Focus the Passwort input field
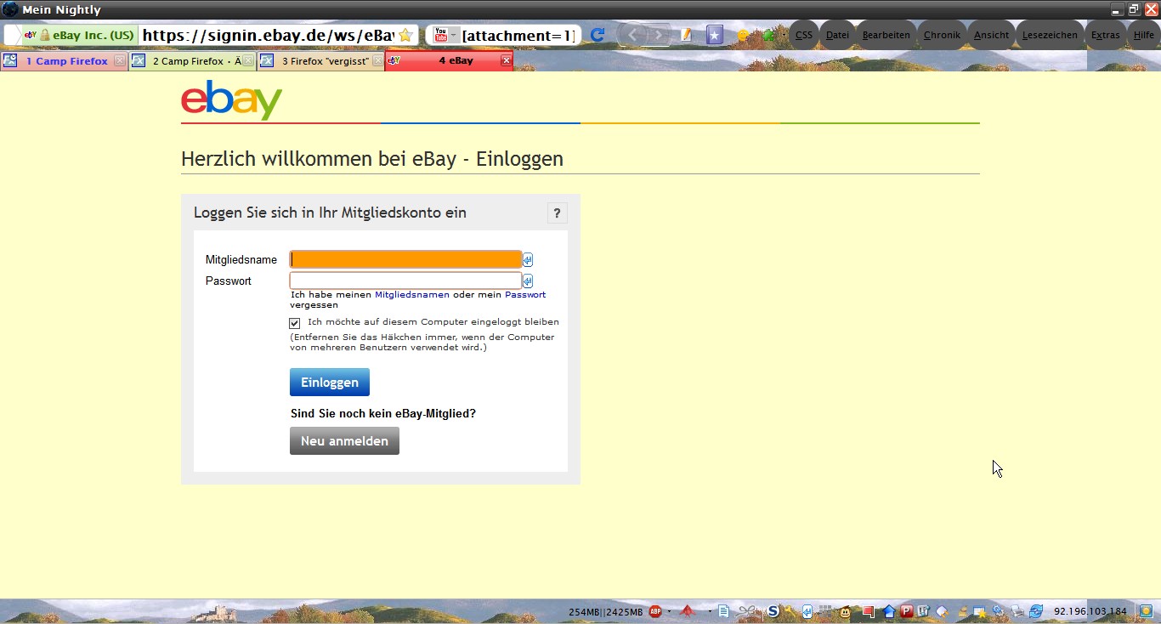 click(x=405, y=281)
